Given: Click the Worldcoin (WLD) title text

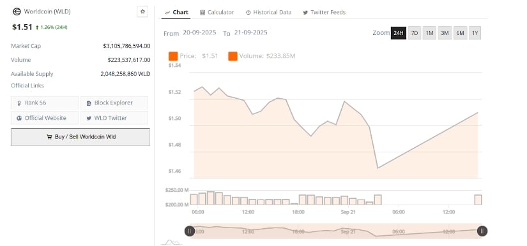Looking at the screenshot, I should pyautogui.click(x=47, y=11).
